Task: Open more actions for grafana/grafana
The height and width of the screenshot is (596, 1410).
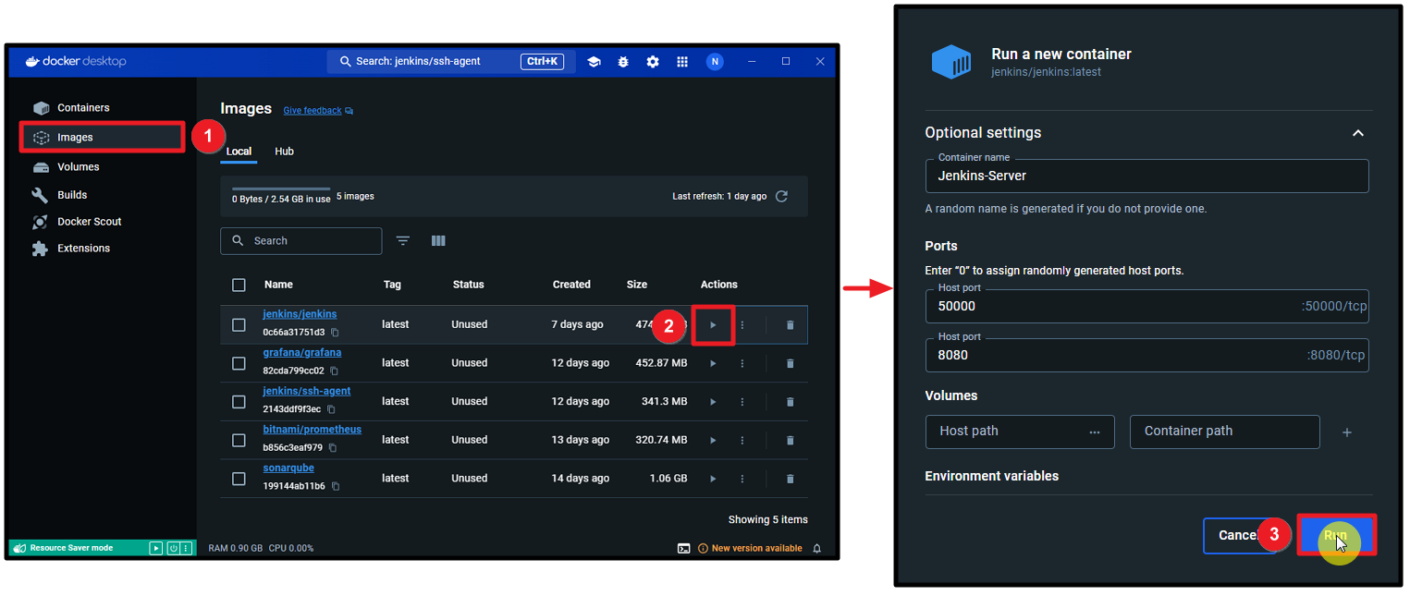Action: click(742, 364)
